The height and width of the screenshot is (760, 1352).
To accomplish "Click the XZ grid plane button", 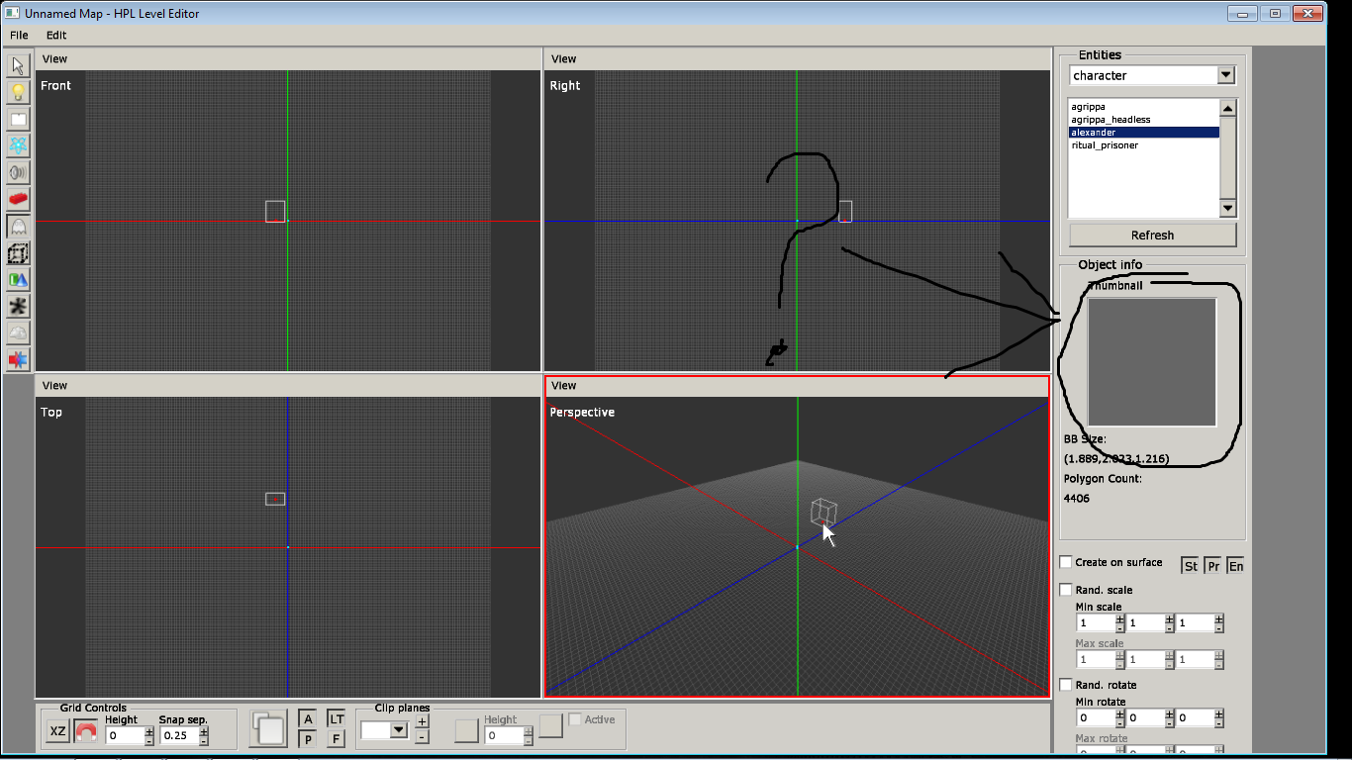I will click(x=58, y=732).
